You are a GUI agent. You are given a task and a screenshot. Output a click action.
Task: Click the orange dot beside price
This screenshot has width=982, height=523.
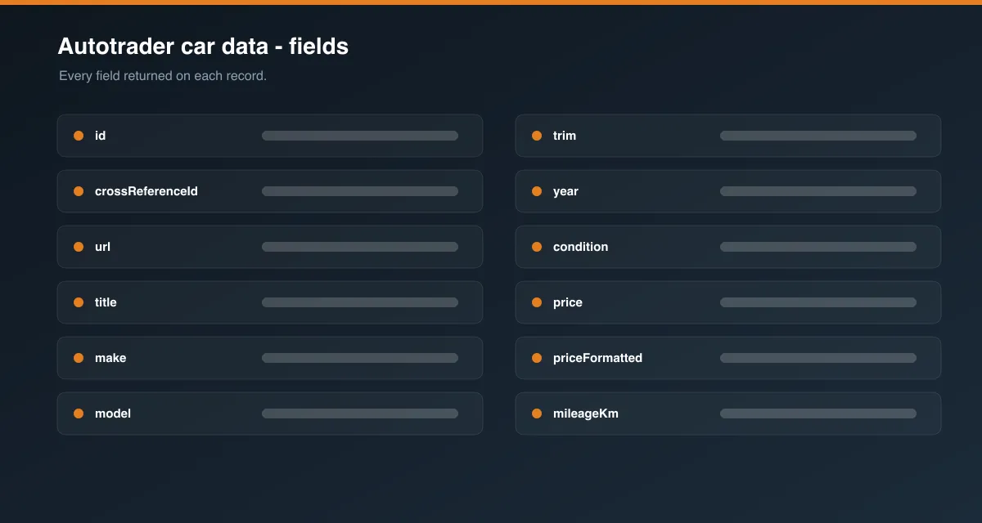click(x=537, y=302)
